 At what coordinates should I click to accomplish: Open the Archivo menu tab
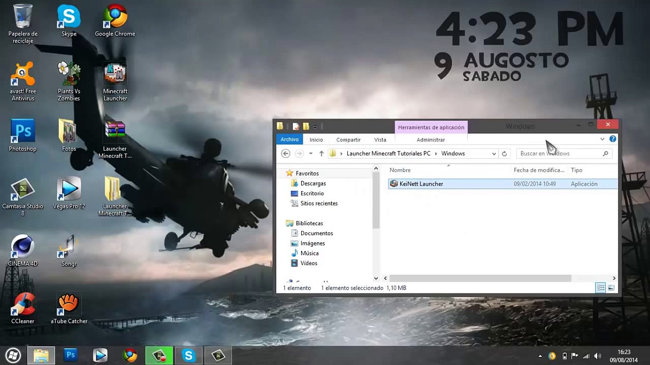[289, 139]
